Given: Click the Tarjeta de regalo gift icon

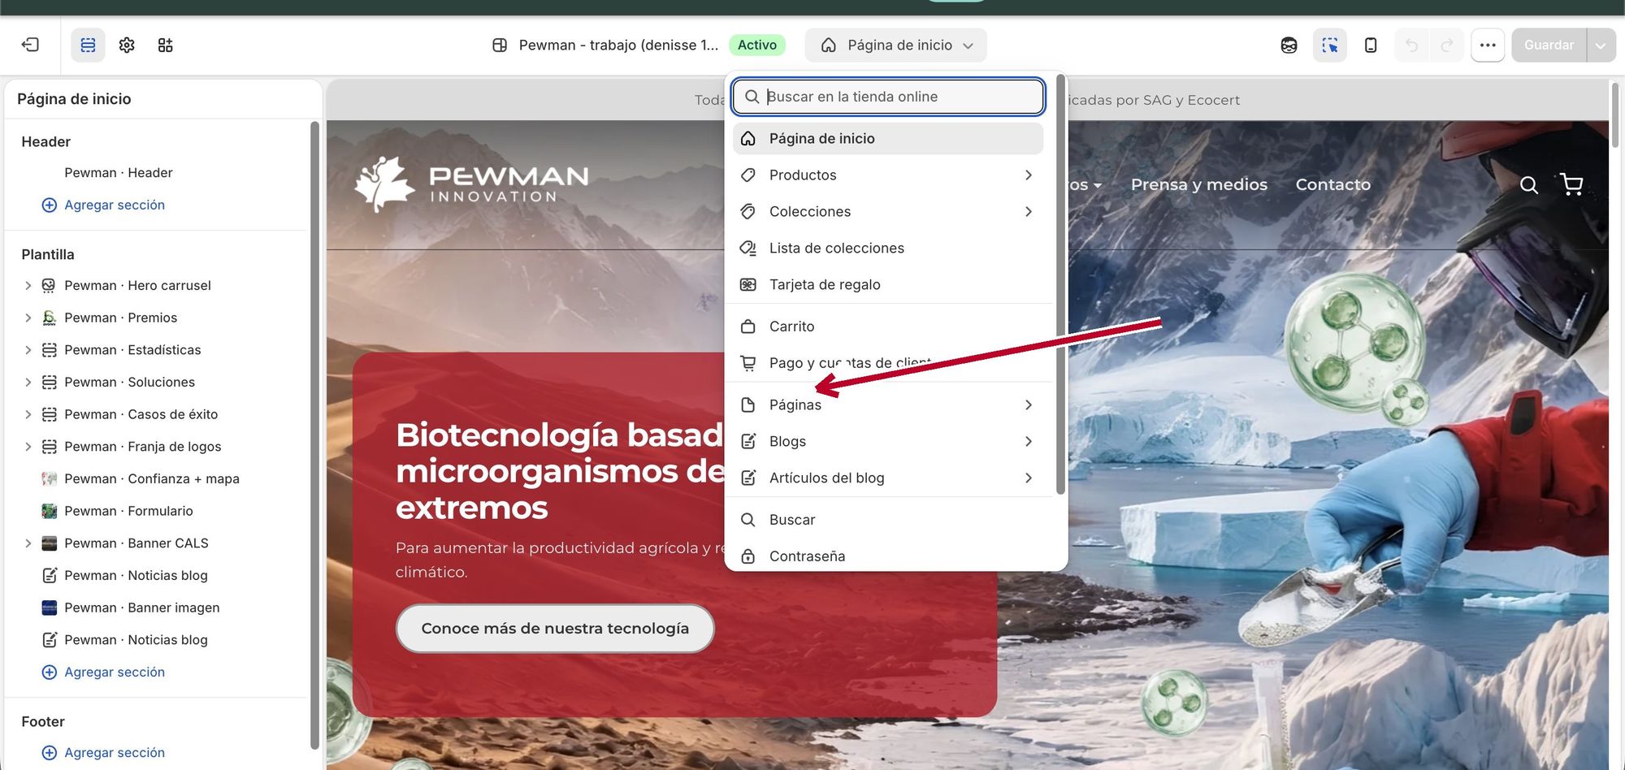Looking at the screenshot, I should tap(748, 284).
